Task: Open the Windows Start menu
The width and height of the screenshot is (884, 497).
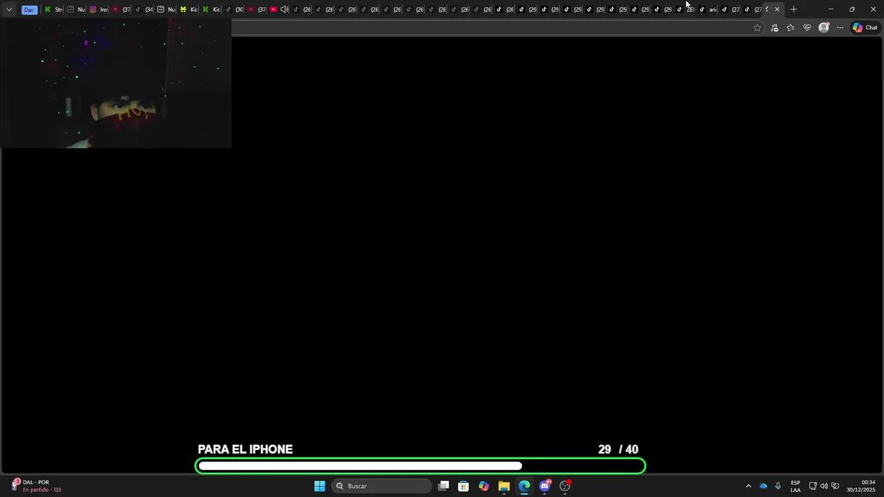Action: pos(320,486)
